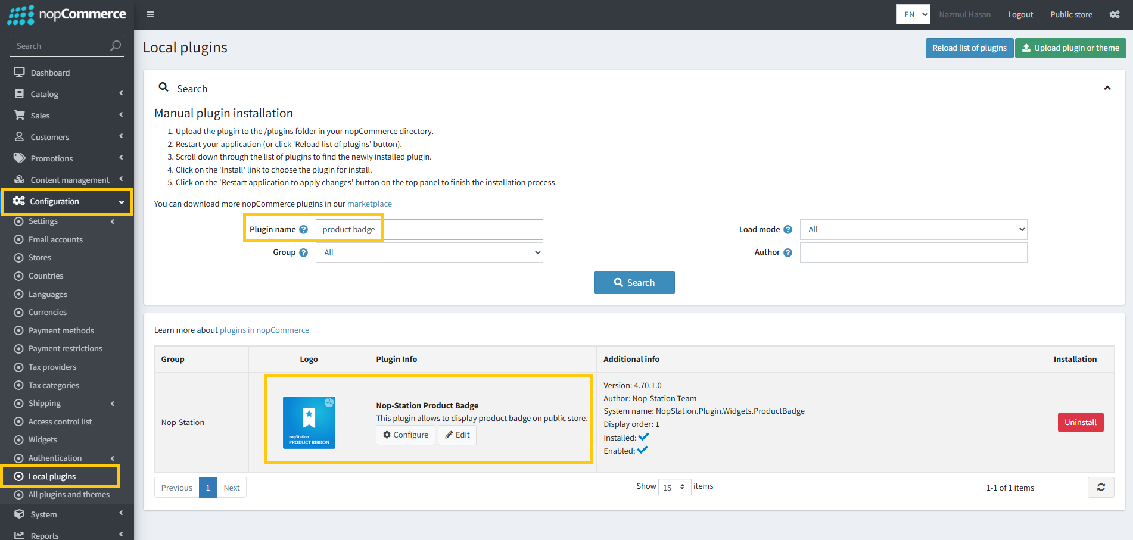Open Tax categories menu item
Viewport: 1133px width, 540px height.
[x=54, y=385]
